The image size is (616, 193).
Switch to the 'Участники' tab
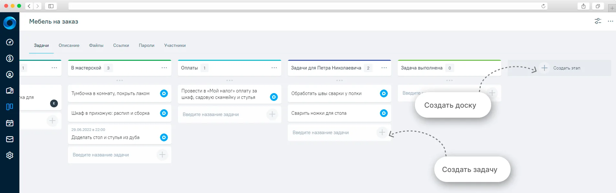point(175,45)
